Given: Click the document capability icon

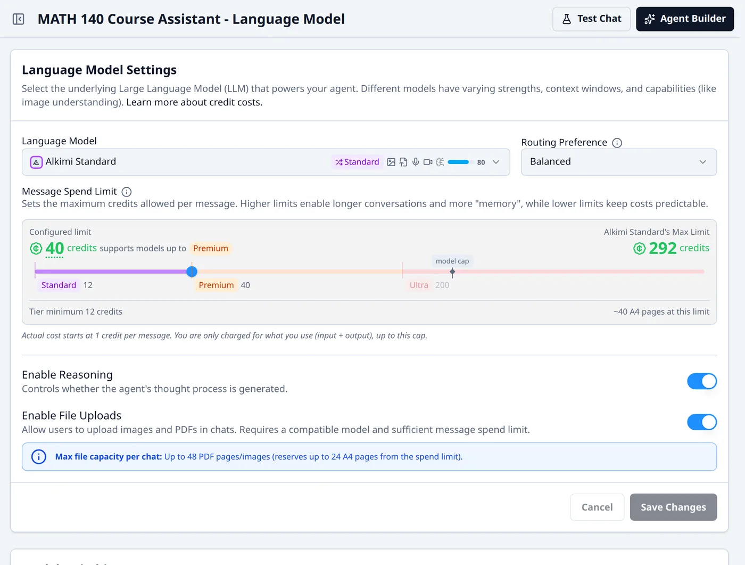Looking at the screenshot, I should 403,162.
